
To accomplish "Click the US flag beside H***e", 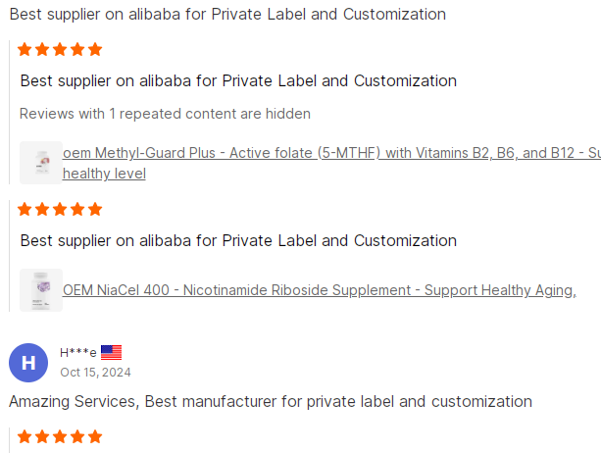I will [111, 352].
